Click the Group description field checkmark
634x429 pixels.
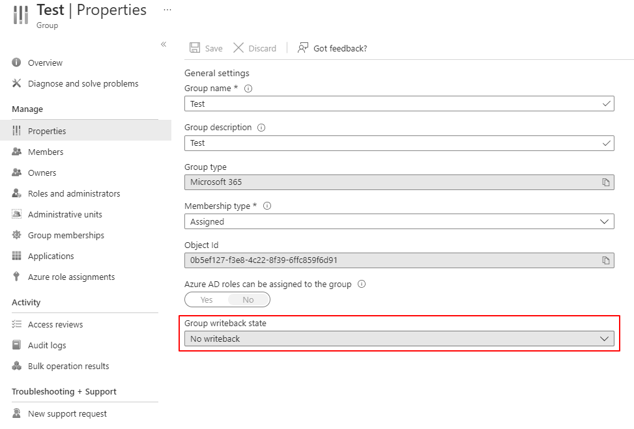(606, 143)
